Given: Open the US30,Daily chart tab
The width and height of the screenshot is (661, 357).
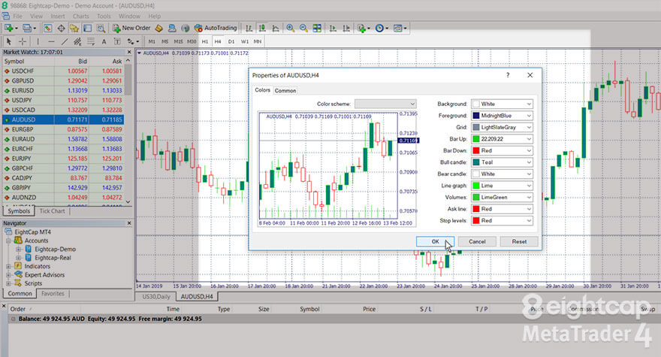Looking at the screenshot, I should 156,297.
